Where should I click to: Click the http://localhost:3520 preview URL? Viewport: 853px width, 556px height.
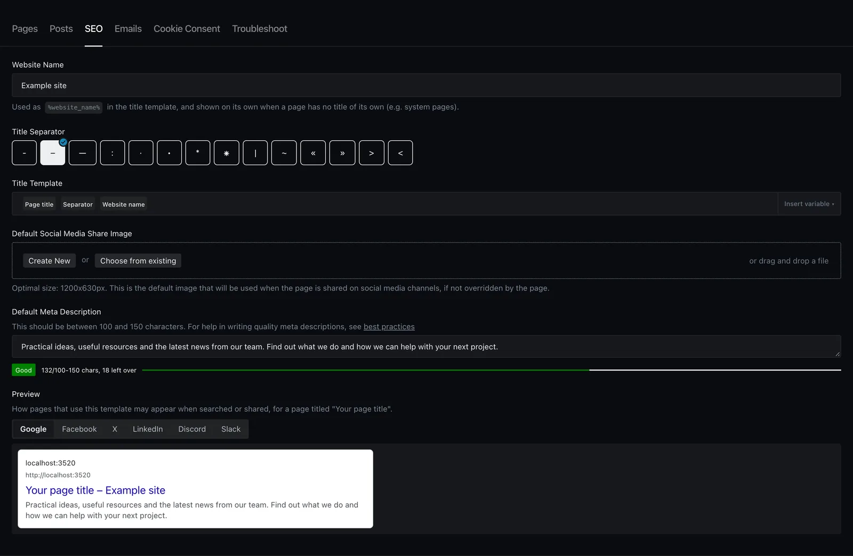click(58, 475)
